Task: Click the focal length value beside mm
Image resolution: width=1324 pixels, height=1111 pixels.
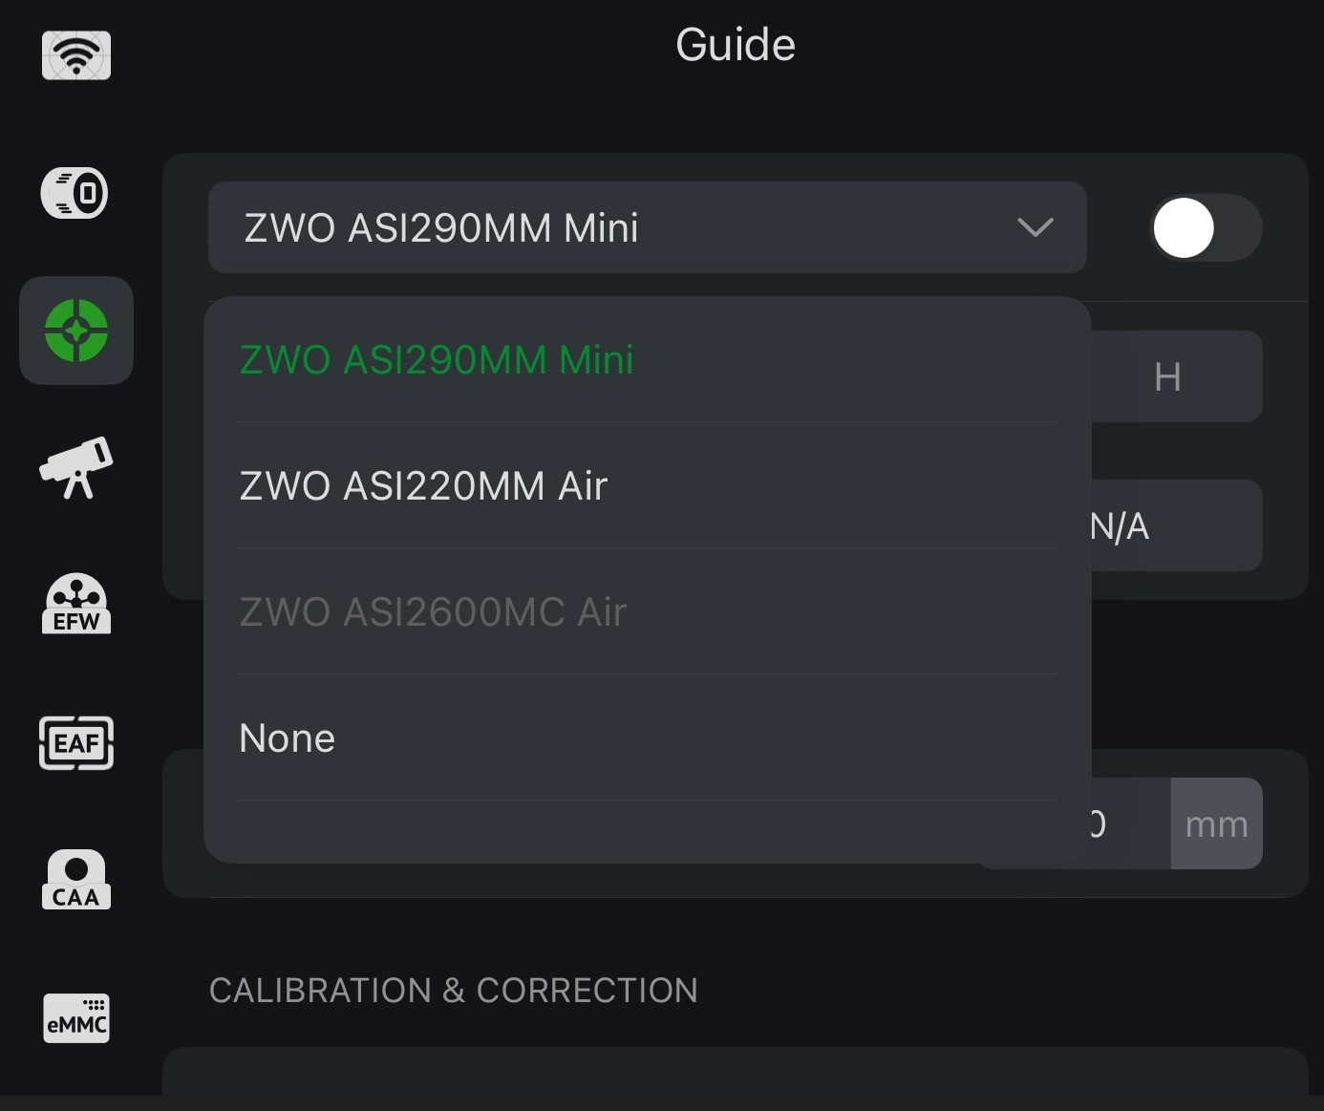Action: [x=1127, y=823]
